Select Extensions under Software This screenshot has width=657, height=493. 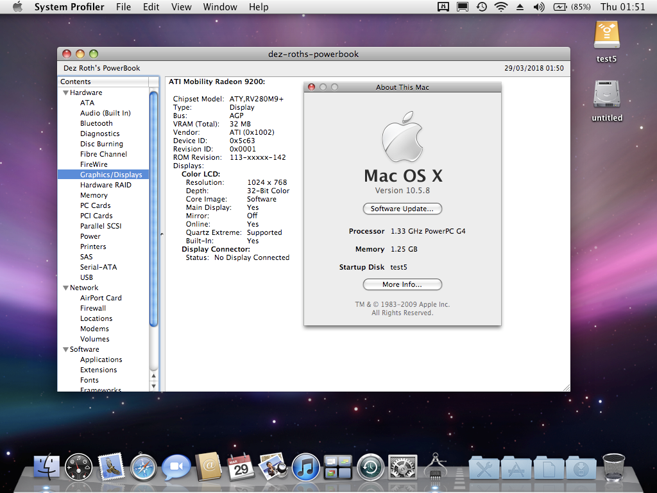[98, 370]
